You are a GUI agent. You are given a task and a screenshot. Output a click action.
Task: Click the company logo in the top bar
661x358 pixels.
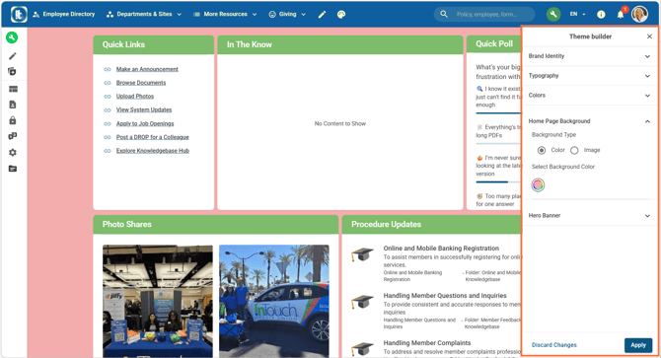coord(19,15)
